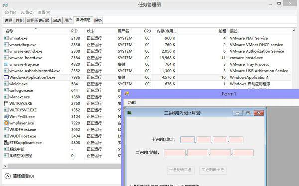The image size is (299, 186).
Task: Click first decimal IP octet field
Action: 188,140
